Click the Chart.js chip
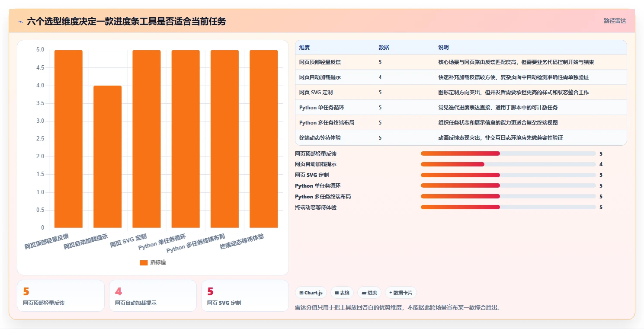The image size is (644, 329). pyautogui.click(x=311, y=293)
